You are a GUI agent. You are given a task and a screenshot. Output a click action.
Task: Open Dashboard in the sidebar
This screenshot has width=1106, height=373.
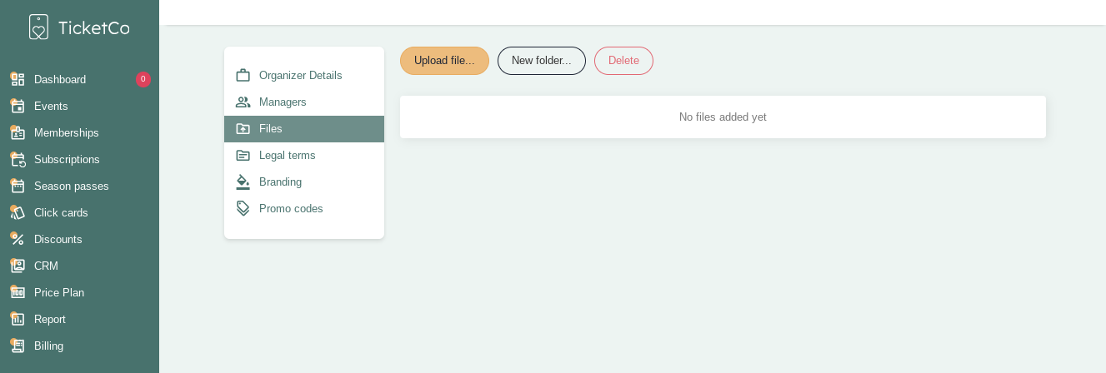(79, 79)
